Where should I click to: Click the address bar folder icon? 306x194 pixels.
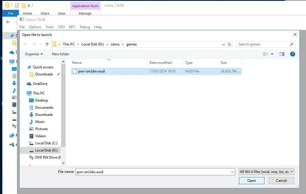coord(55,44)
